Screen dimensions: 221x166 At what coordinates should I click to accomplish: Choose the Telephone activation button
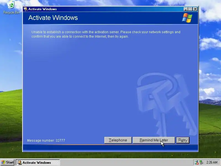pyautogui.click(x=118, y=140)
